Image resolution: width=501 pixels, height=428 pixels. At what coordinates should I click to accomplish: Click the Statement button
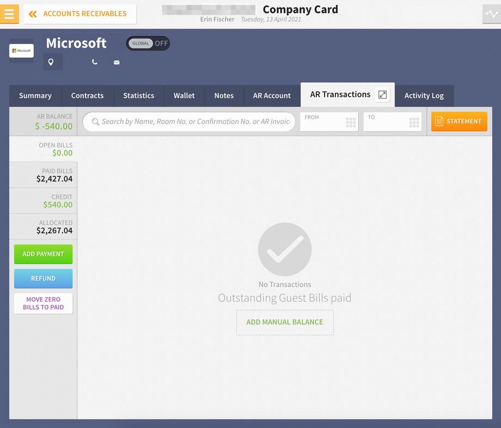pyautogui.click(x=459, y=122)
